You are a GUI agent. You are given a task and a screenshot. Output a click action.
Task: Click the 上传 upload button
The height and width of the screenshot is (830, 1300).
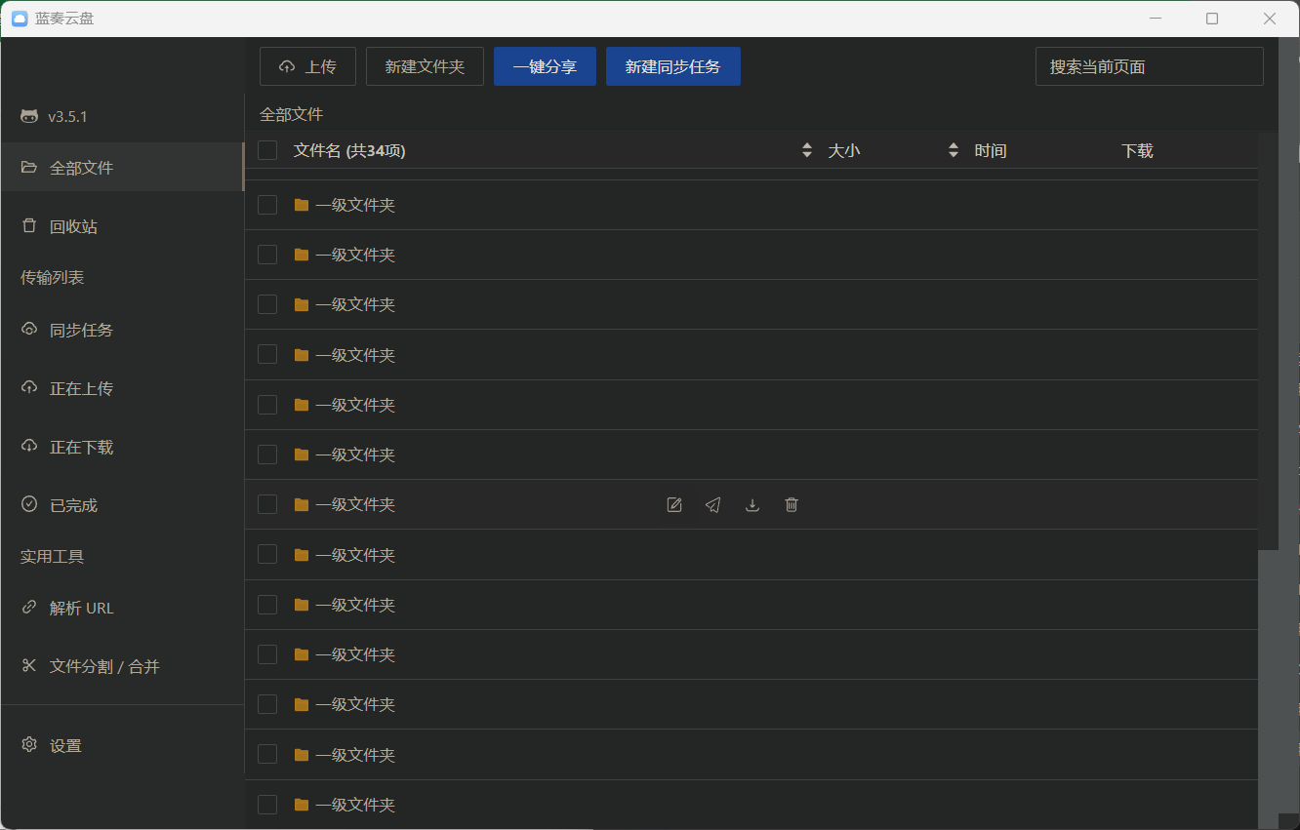(307, 66)
